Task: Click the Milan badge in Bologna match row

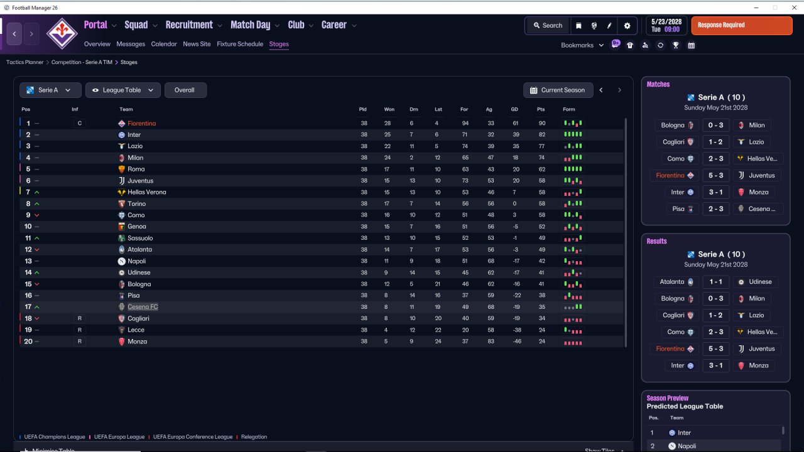Action: coord(741,125)
